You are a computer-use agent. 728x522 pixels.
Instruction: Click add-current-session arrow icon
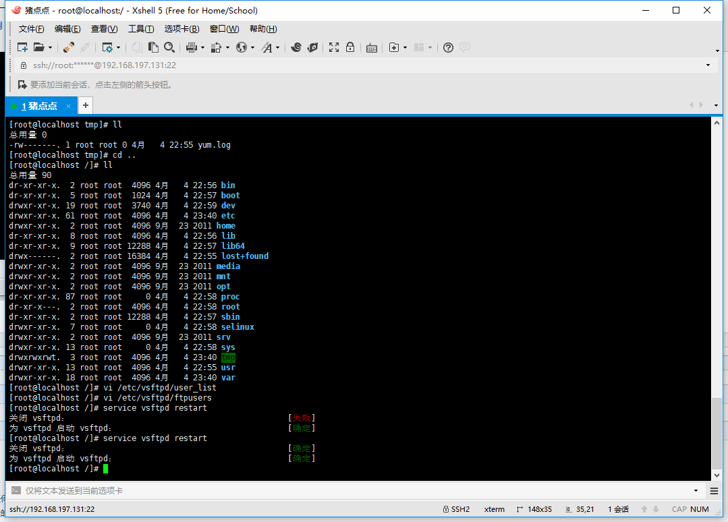[x=22, y=84]
